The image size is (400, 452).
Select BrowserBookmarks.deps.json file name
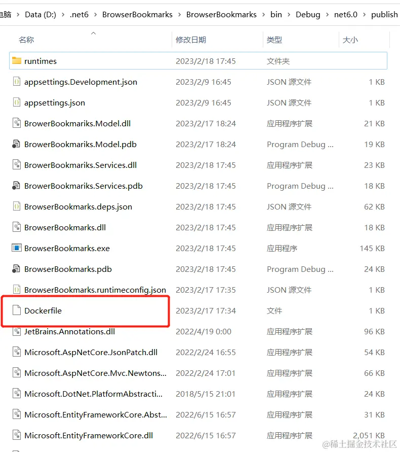point(78,206)
